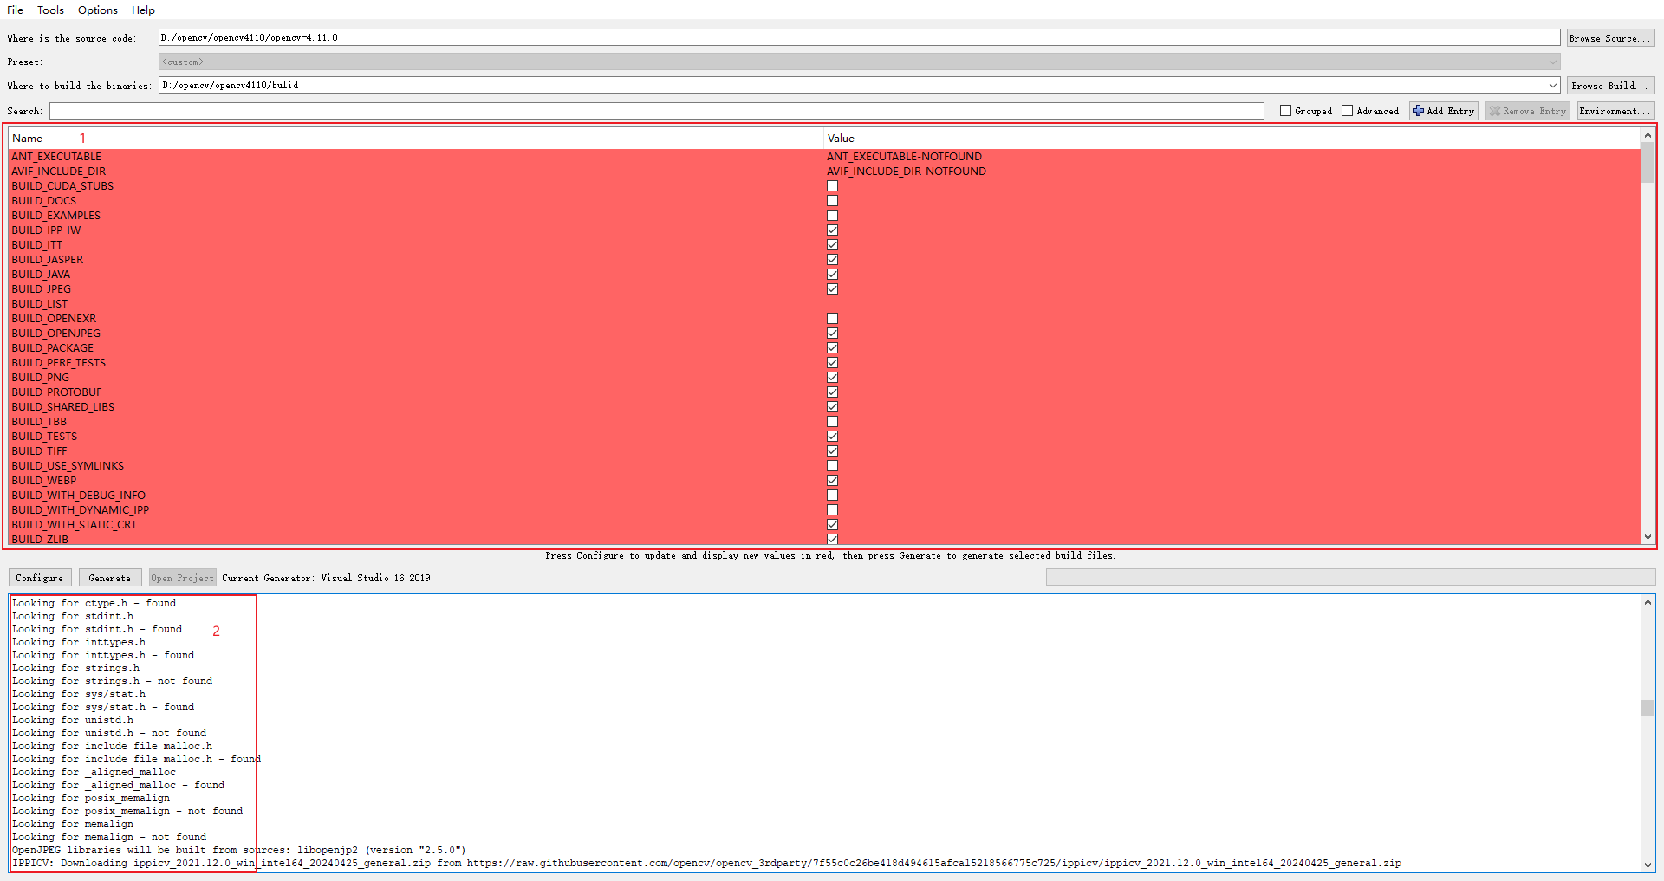Click the Remove Entry scissors icon
Image resolution: width=1664 pixels, height=881 pixels.
click(1494, 111)
